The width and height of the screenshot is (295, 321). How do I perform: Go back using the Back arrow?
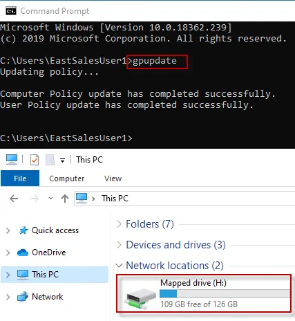coord(14,199)
